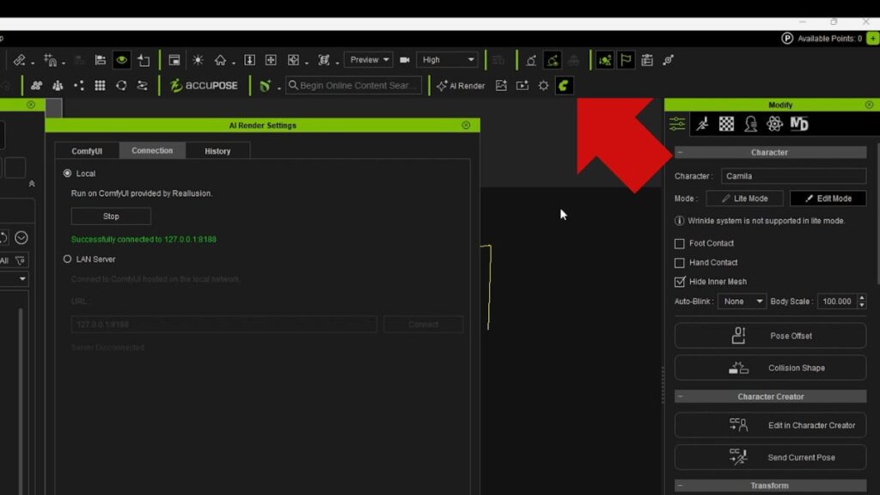This screenshot has height=495, width=880.
Task: Click Send Current Pose button
Action: [x=770, y=457]
